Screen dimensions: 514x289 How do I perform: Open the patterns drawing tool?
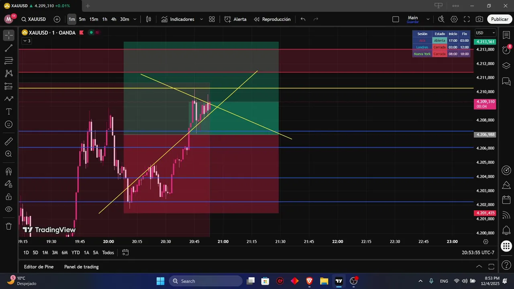9,73
